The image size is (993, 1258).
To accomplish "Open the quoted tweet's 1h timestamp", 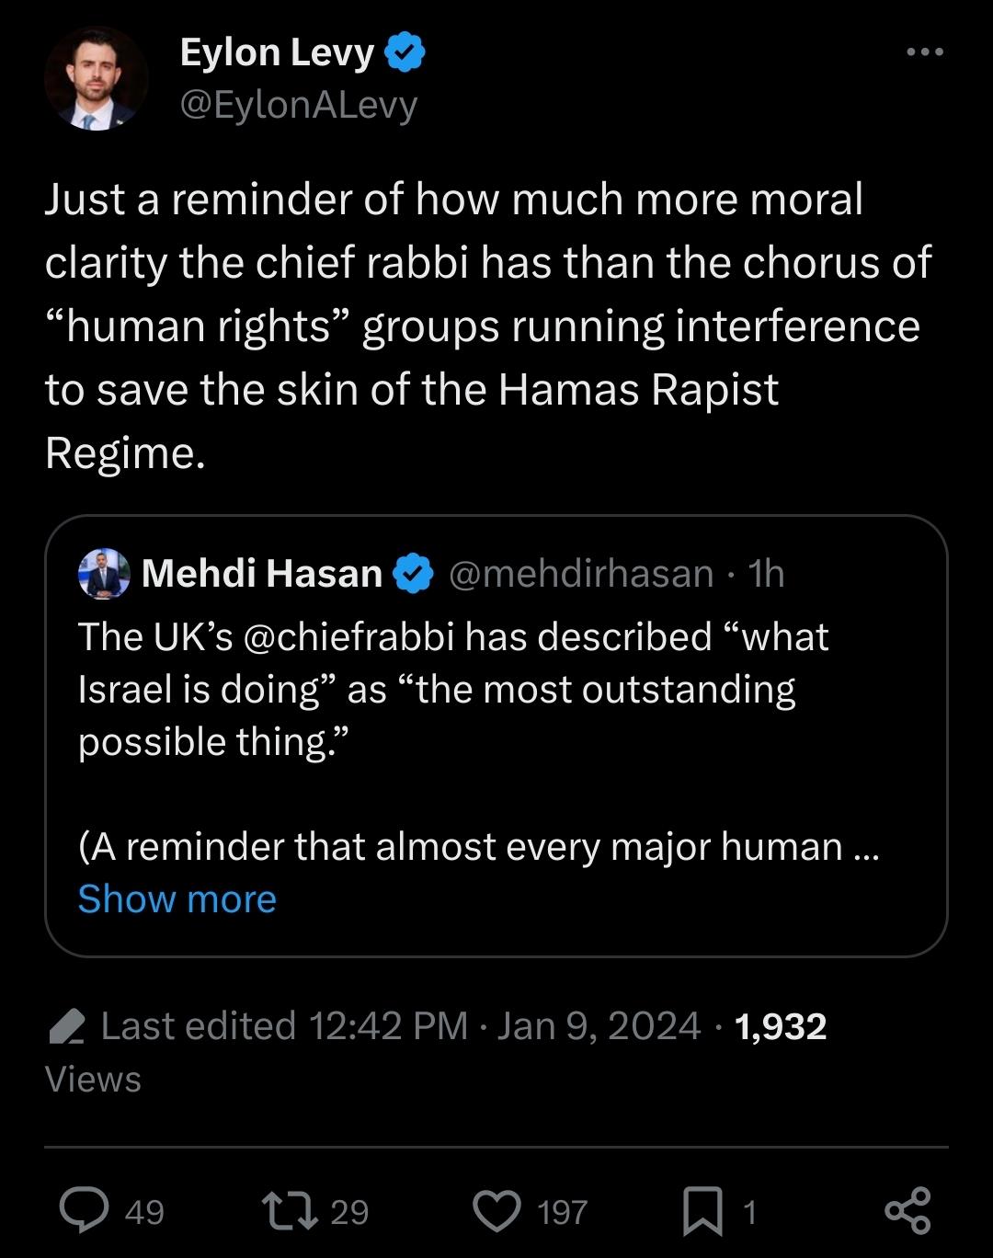I will 767,574.
